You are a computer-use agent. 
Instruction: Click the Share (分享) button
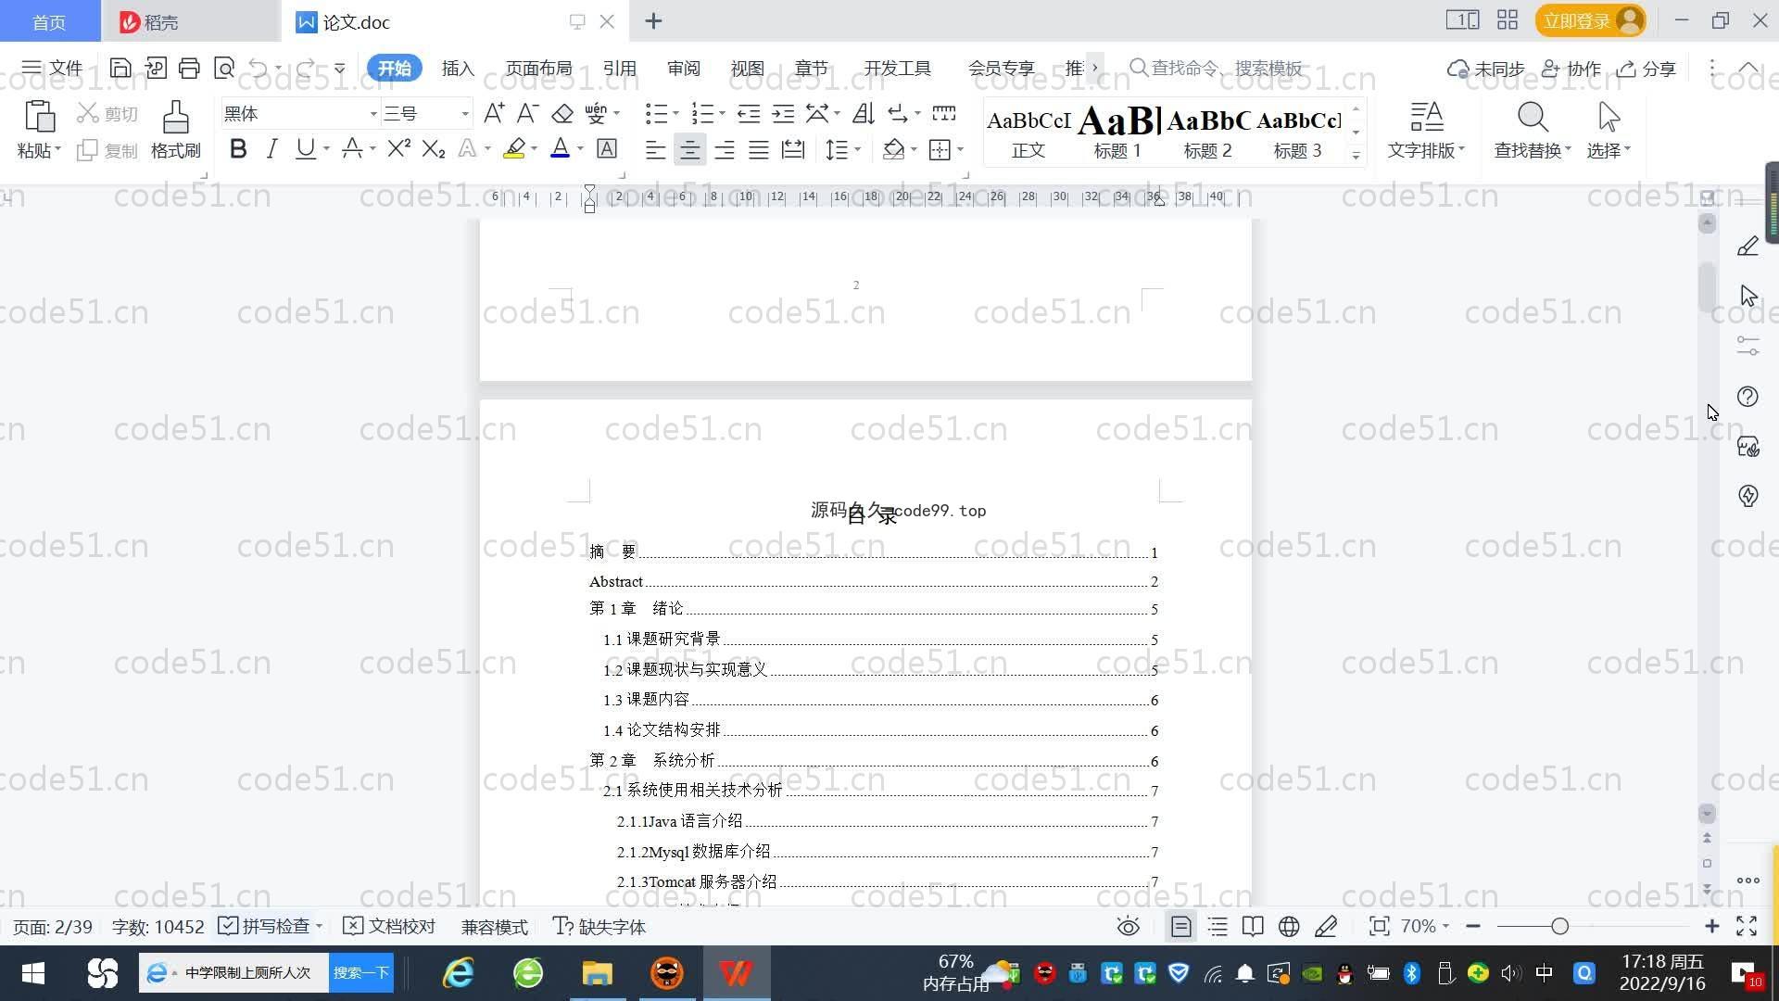point(1647,69)
